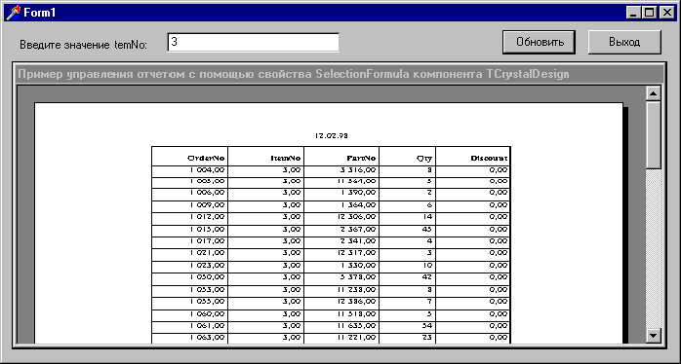Viewport: 681px width, 364px height.
Task: Click PartNo value 1 330,00
Action: click(359, 265)
